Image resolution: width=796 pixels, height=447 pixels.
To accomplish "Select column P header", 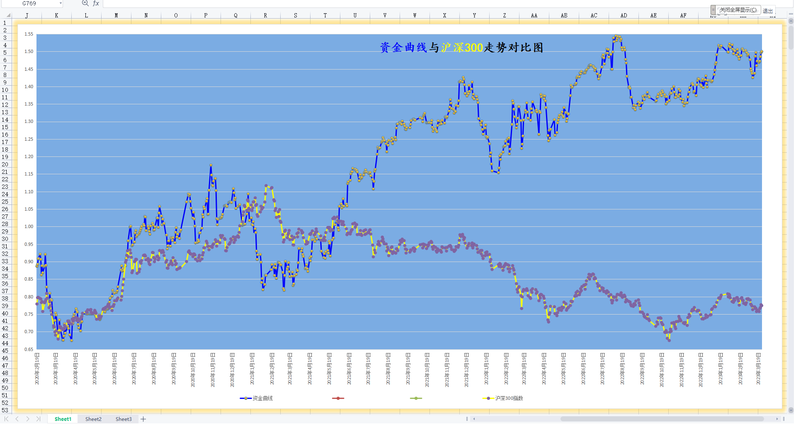I will (206, 15).
